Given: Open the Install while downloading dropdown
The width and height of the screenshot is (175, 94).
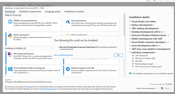Looking at the screenshot, I should tap(147, 88).
